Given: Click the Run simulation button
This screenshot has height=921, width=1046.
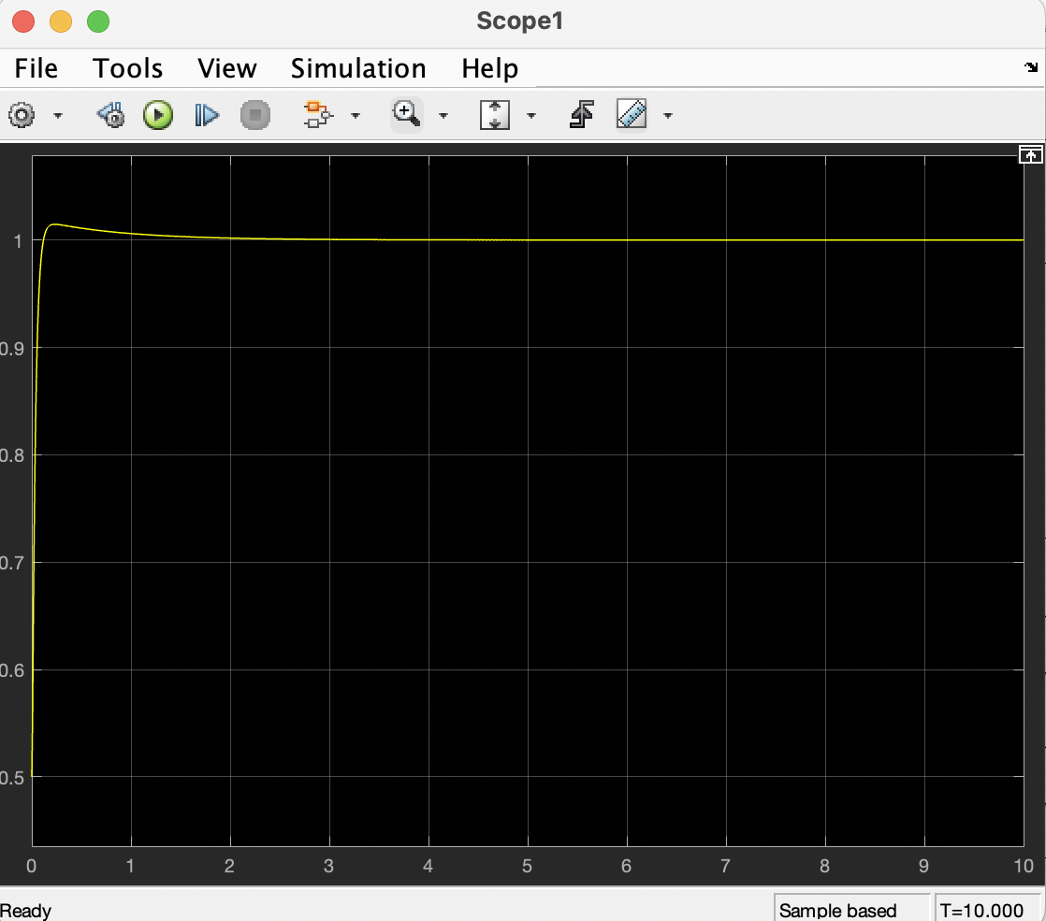Looking at the screenshot, I should pyautogui.click(x=157, y=114).
